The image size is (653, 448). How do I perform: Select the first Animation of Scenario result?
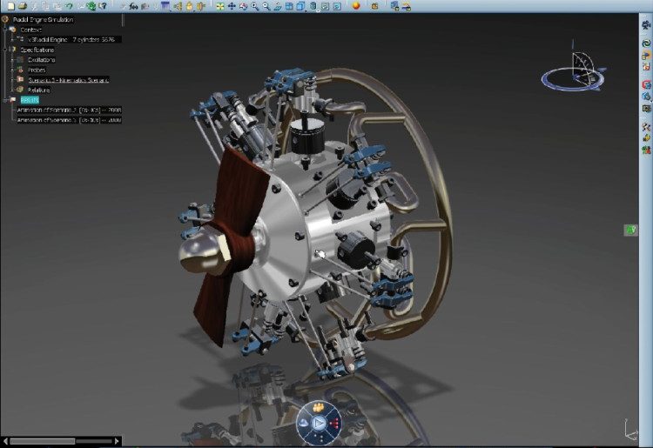[68, 110]
